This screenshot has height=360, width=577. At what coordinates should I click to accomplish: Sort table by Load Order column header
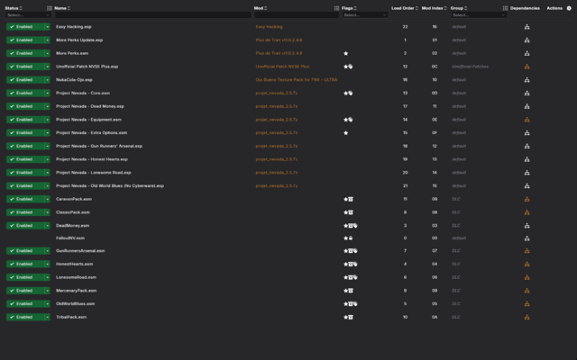coord(405,8)
